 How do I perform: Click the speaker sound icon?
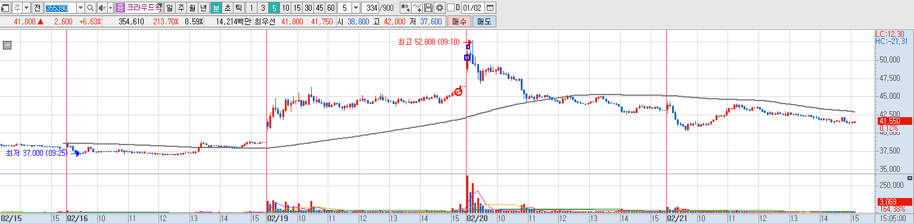[102, 8]
